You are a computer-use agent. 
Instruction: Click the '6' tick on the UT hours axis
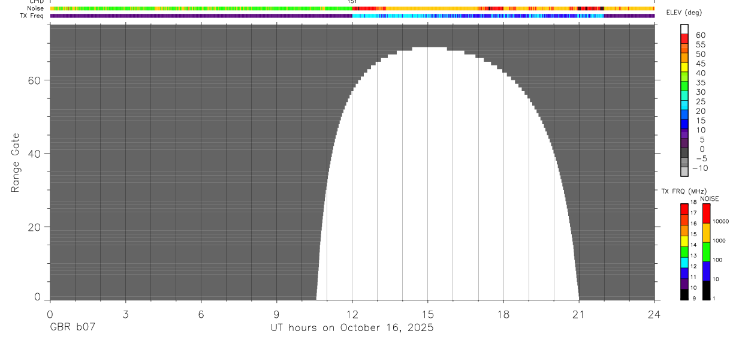click(201, 314)
